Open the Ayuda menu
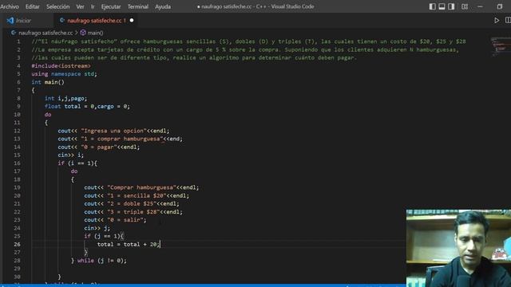The image size is (511, 287). tap(163, 6)
